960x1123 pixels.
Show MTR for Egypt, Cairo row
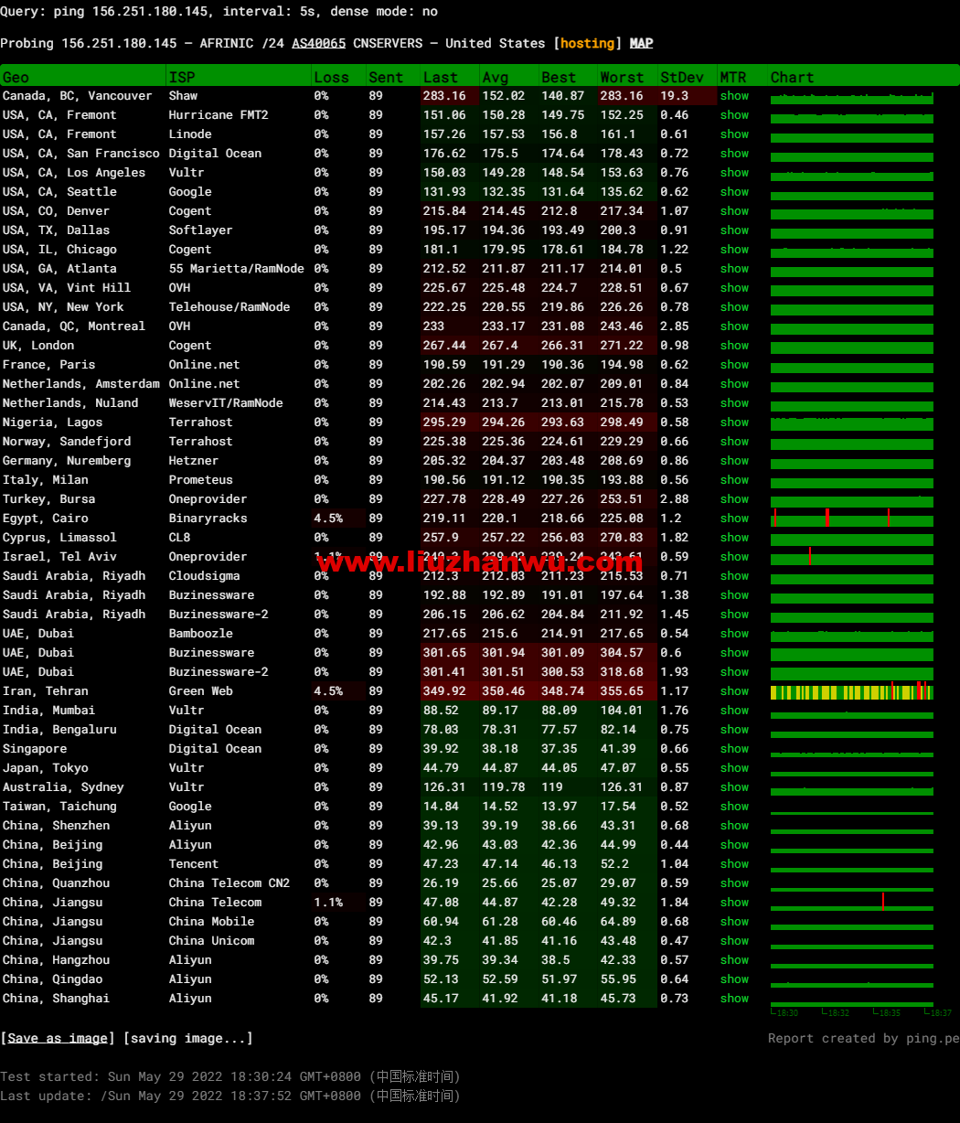click(x=734, y=519)
